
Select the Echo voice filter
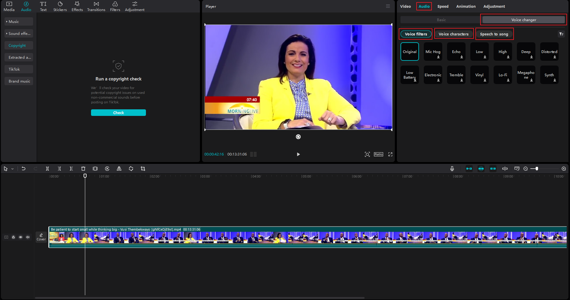pyautogui.click(x=456, y=52)
